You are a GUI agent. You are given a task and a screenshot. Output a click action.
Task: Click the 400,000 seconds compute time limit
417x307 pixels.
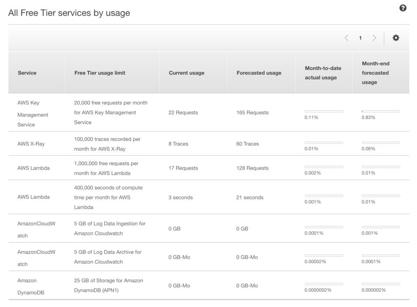pos(108,197)
